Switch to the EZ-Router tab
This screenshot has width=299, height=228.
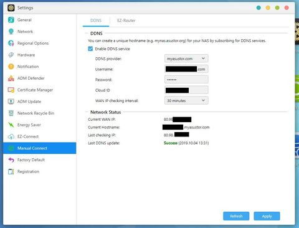pyautogui.click(x=126, y=21)
